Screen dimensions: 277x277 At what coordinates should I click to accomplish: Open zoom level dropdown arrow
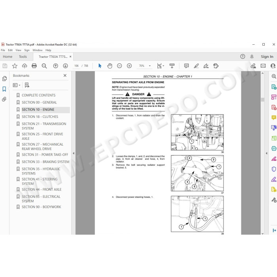pos(150,66)
